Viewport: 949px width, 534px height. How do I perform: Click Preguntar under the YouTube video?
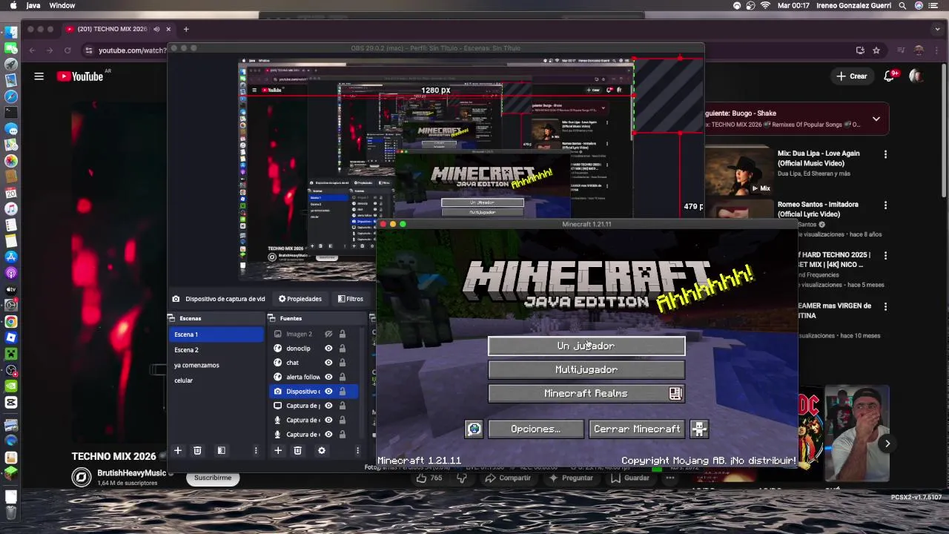tap(571, 478)
